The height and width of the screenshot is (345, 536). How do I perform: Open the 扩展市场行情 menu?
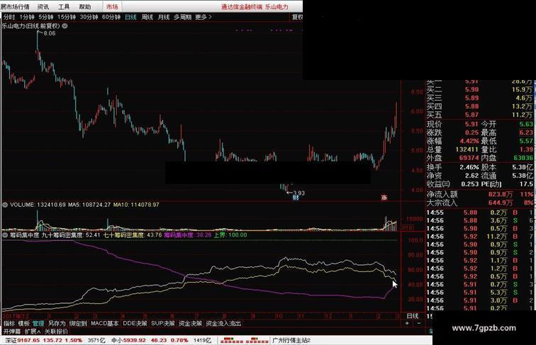pos(15,6)
